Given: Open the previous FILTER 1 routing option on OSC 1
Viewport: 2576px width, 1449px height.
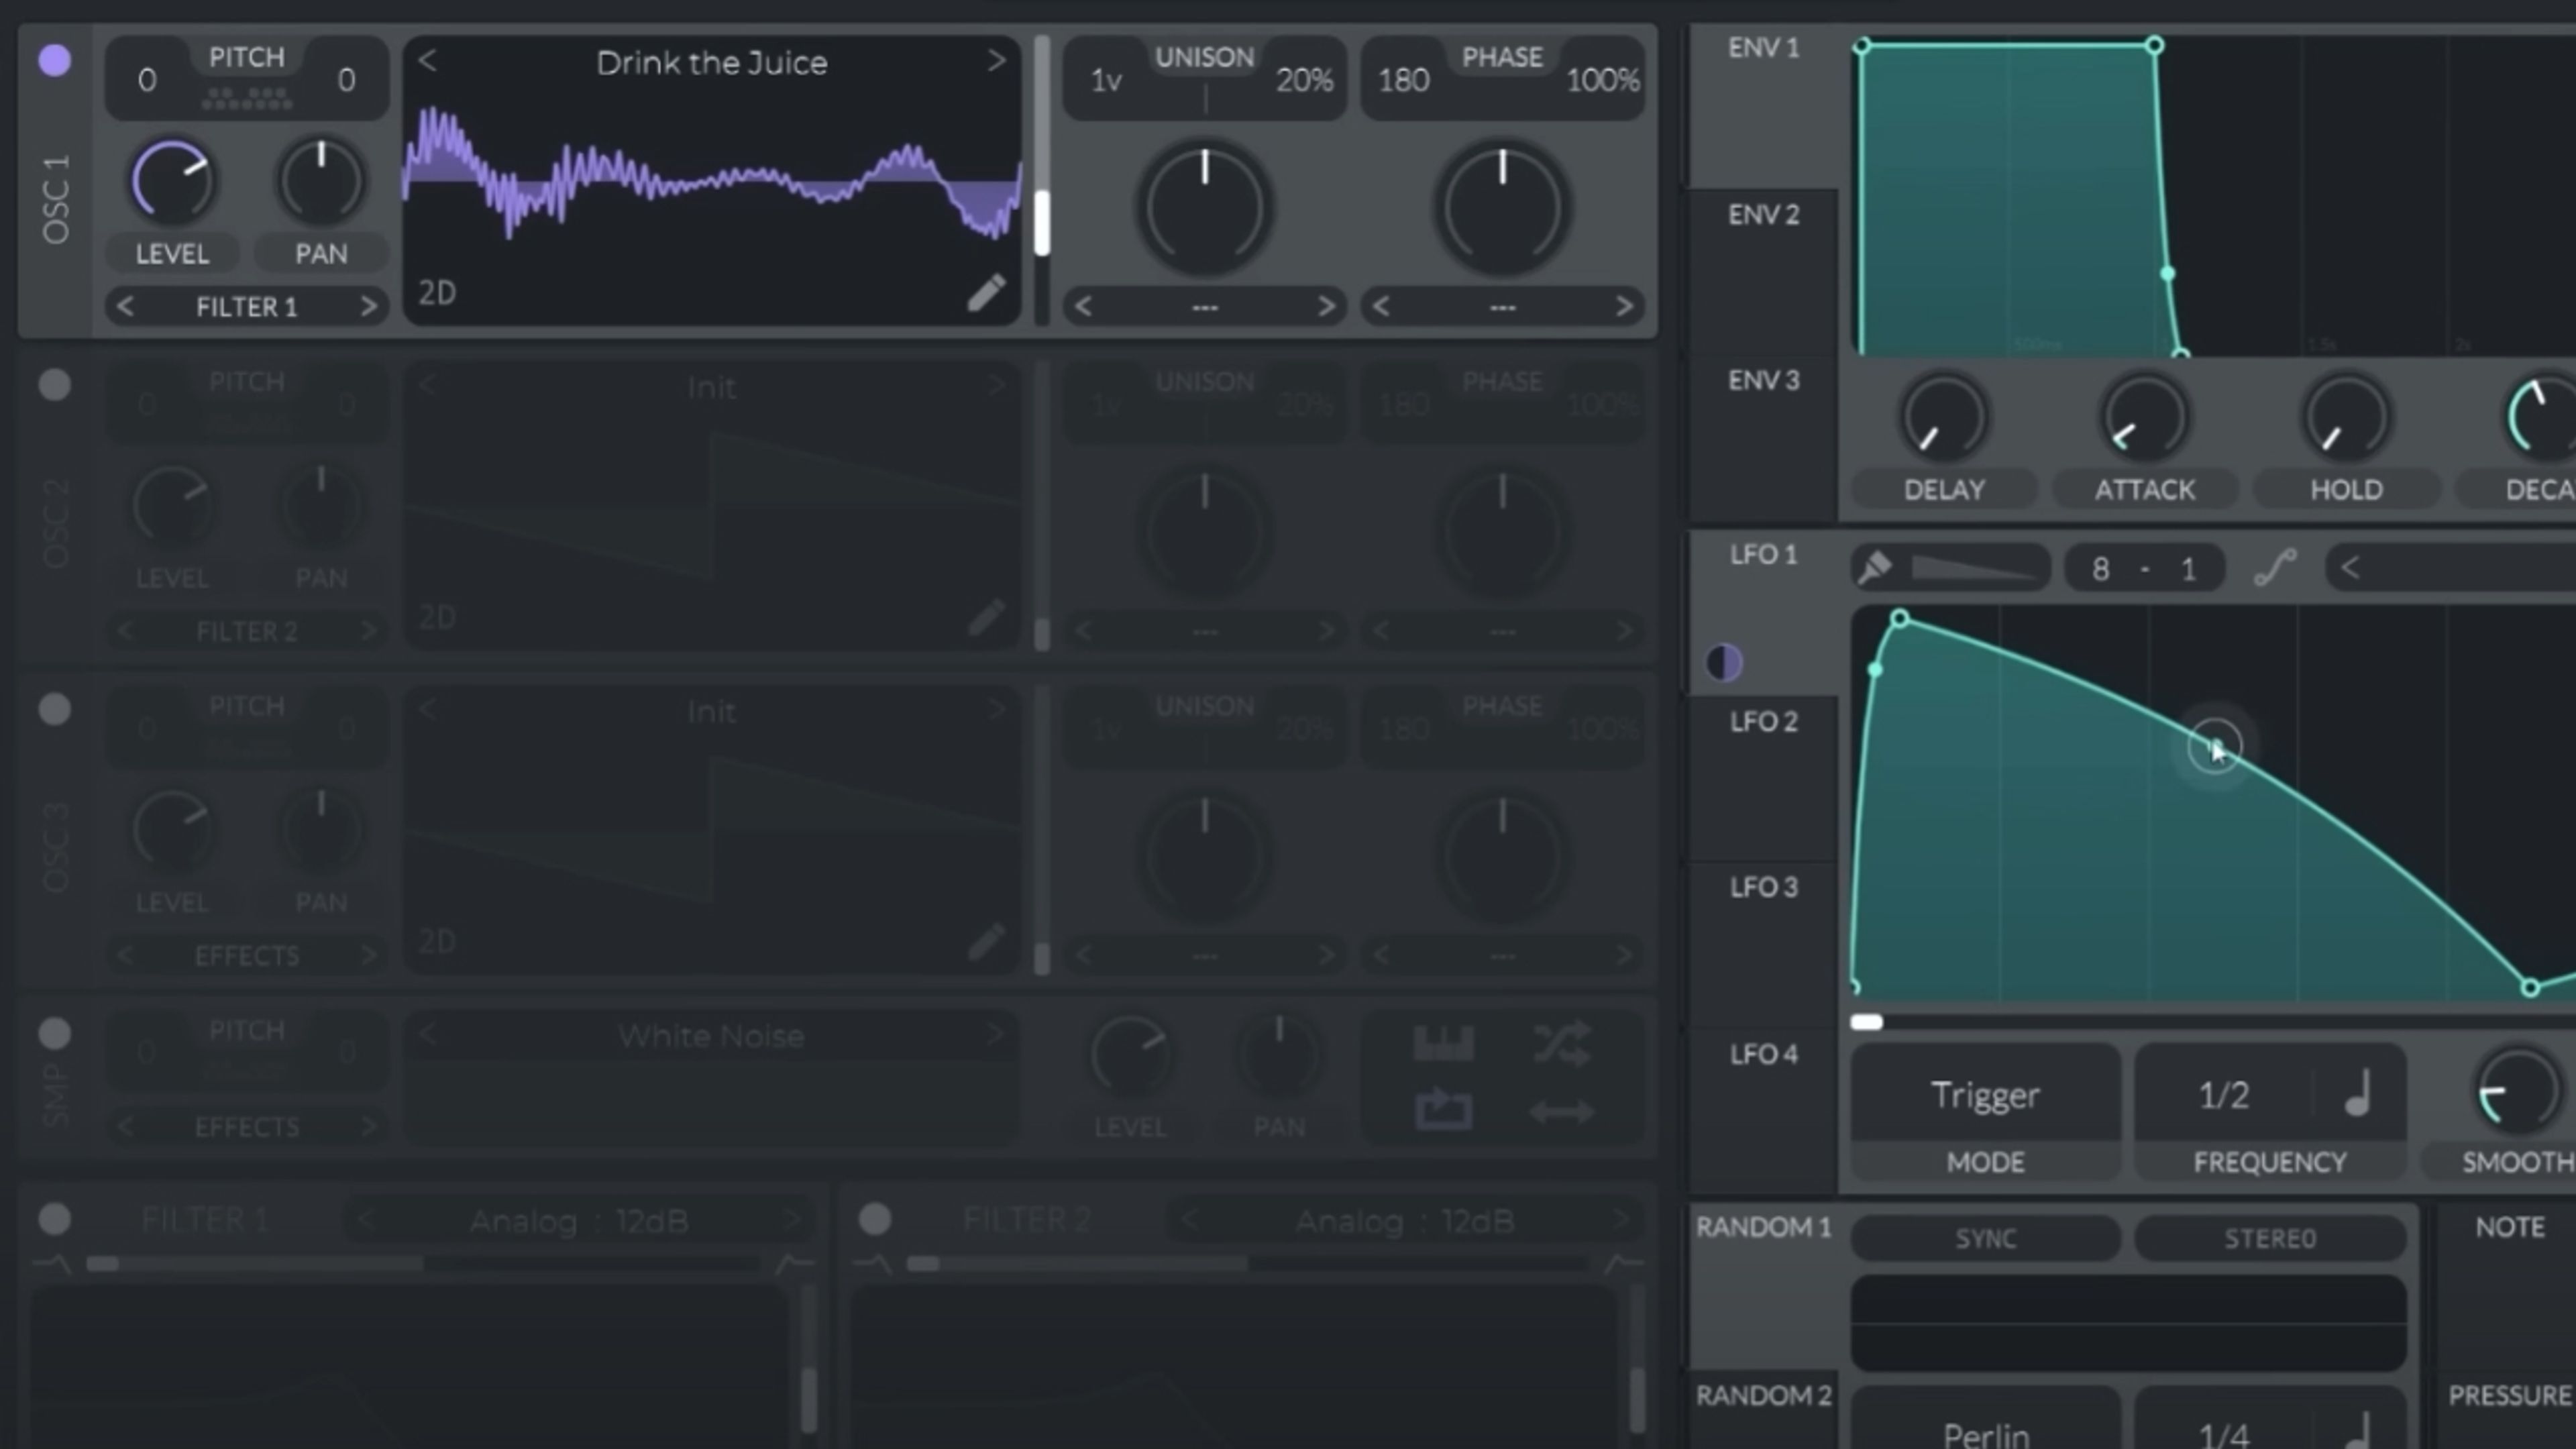Looking at the screenshot, I should [126, 306].
